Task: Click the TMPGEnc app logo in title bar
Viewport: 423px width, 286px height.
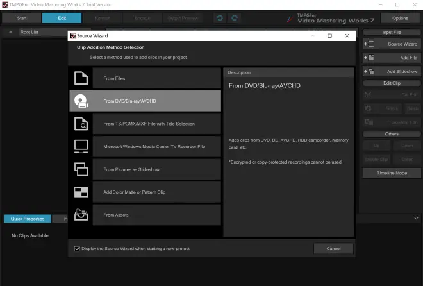Action: pos(5,4)
